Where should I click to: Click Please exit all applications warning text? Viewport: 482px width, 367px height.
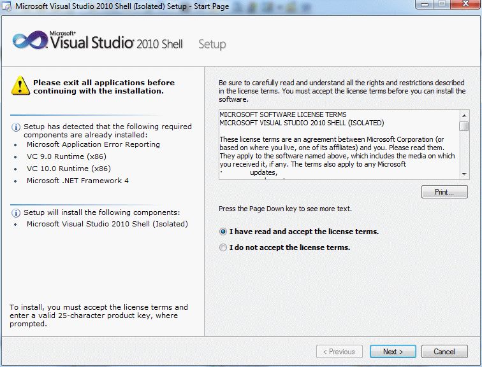[x=104, y=87]
